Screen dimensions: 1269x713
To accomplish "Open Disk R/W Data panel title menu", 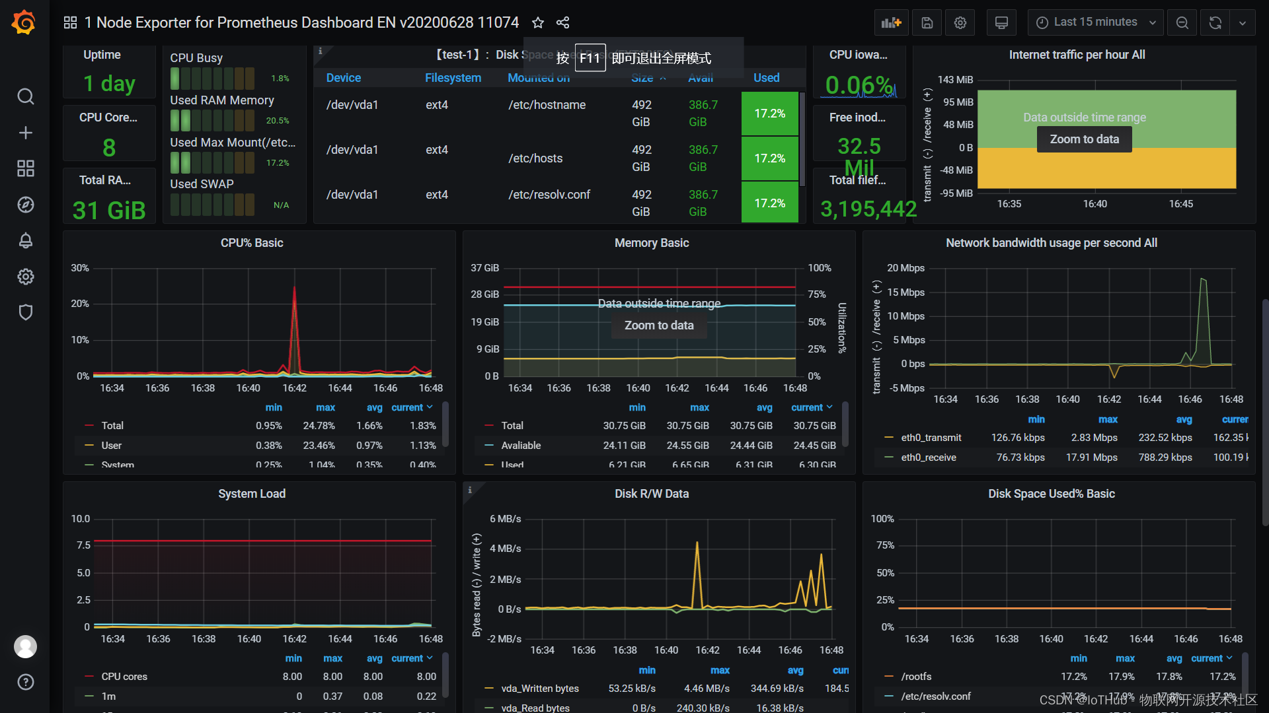I will pyautogui.click(x=652, y=494).
